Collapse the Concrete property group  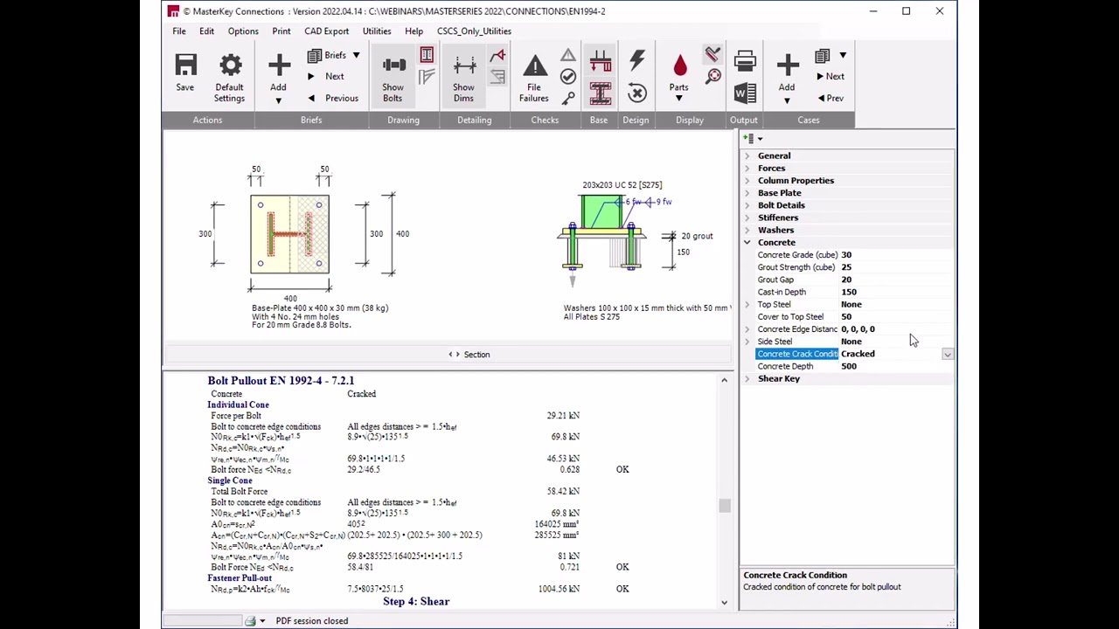click(x=747, y=242)
